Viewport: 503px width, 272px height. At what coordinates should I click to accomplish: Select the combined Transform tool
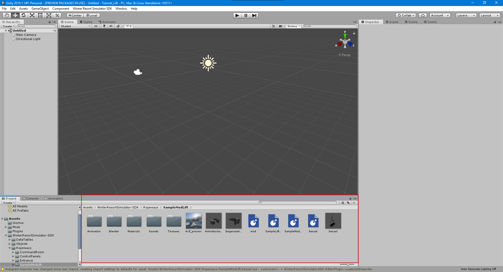49,15
